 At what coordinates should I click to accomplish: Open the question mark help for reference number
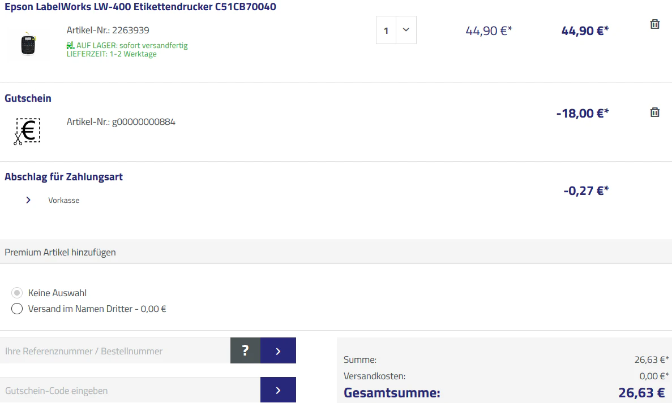[245, 351]
